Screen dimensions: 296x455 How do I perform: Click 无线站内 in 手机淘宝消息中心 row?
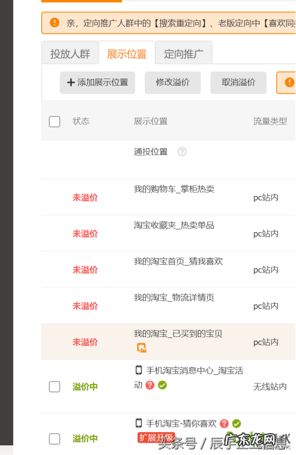270,387
